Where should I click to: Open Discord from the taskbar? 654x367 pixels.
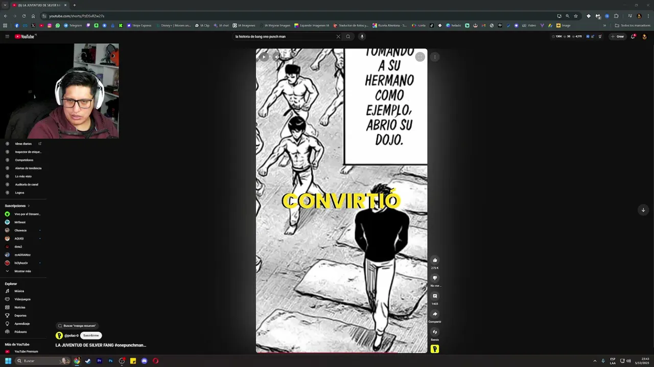tap(144, 361)
